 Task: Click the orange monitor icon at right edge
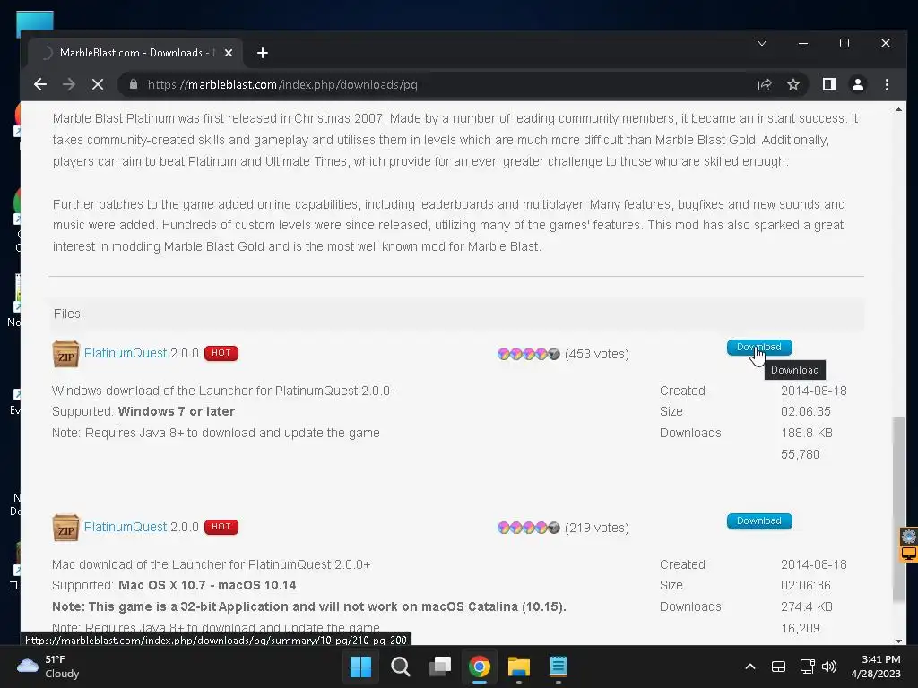point(909,554)
